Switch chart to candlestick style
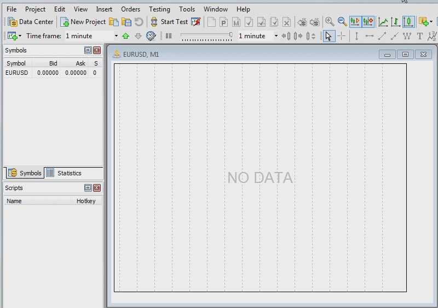 pyautogui.click(x=408, y=22)
